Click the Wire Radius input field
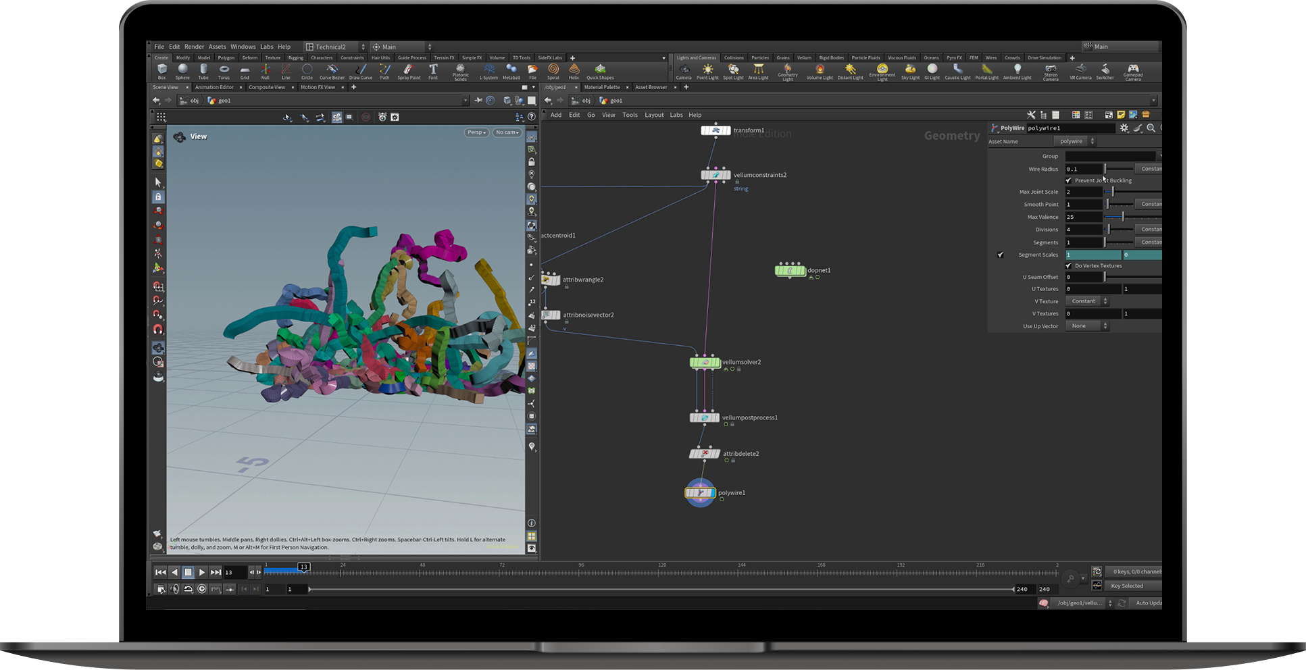 [x=1083, y=169]
